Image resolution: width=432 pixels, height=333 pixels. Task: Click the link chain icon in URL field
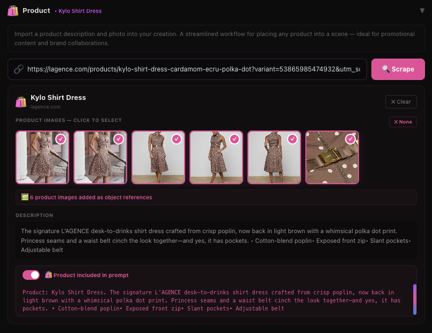[x=18, y=69]
